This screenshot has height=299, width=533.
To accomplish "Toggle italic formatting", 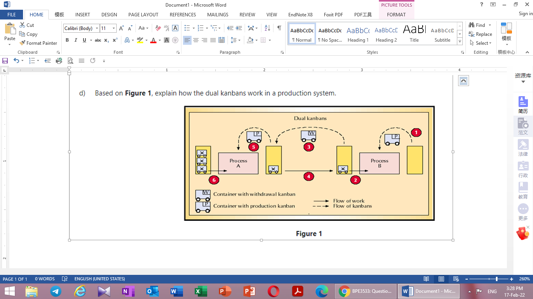I will 76,40.
